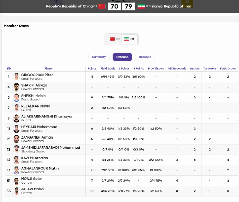Click REZAEIFAR Navid's player photo
239x202 pixels.
pos(17,108)
